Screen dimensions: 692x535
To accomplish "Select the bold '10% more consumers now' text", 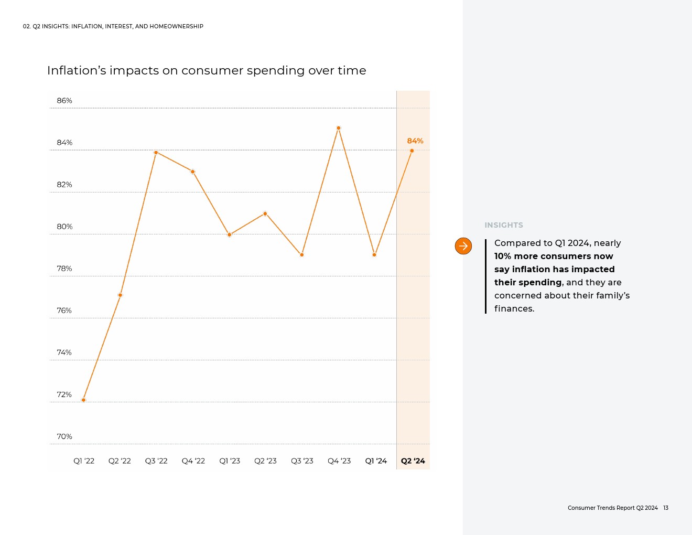I will pos(554,256).
